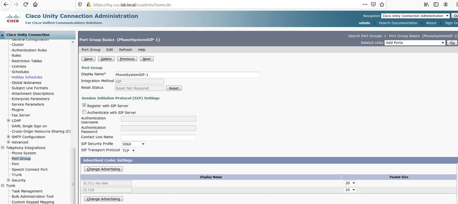Toggle the browser sidebar icon
Viewport: 458px width, 204px height.
[x=436, y=5]
